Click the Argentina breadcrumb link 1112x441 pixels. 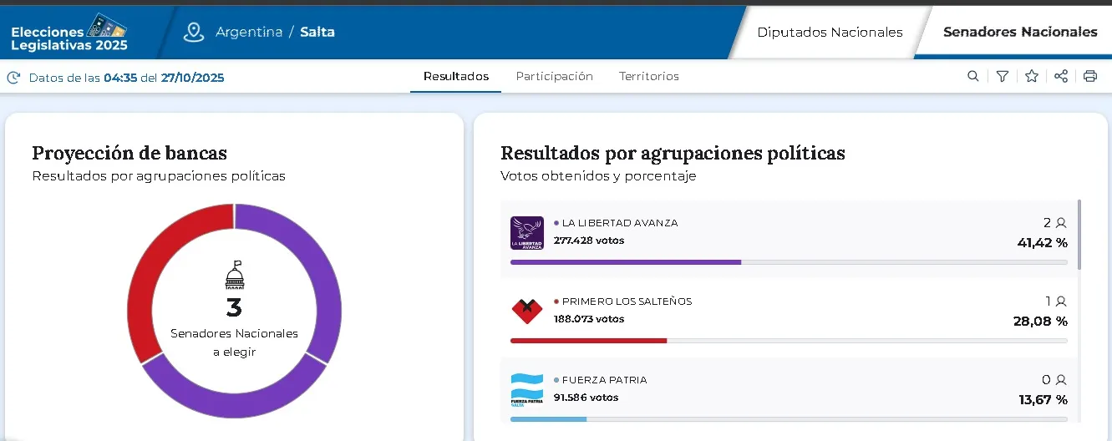(249, 32)
